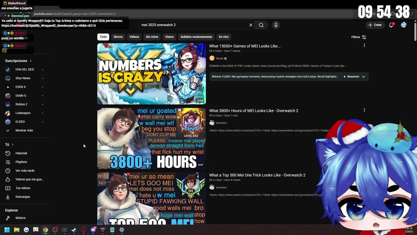The width and height of the screenshot is (417, 235).
Task: Open the 'NUMBERS IS CRAZY' video thumbnail
Action: click(x=151, y=74)
